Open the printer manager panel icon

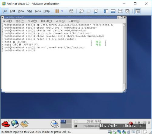[55, 124]
